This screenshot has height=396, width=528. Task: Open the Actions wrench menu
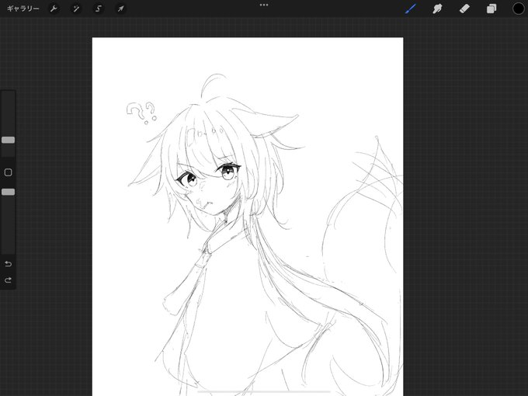coord(54,9)
